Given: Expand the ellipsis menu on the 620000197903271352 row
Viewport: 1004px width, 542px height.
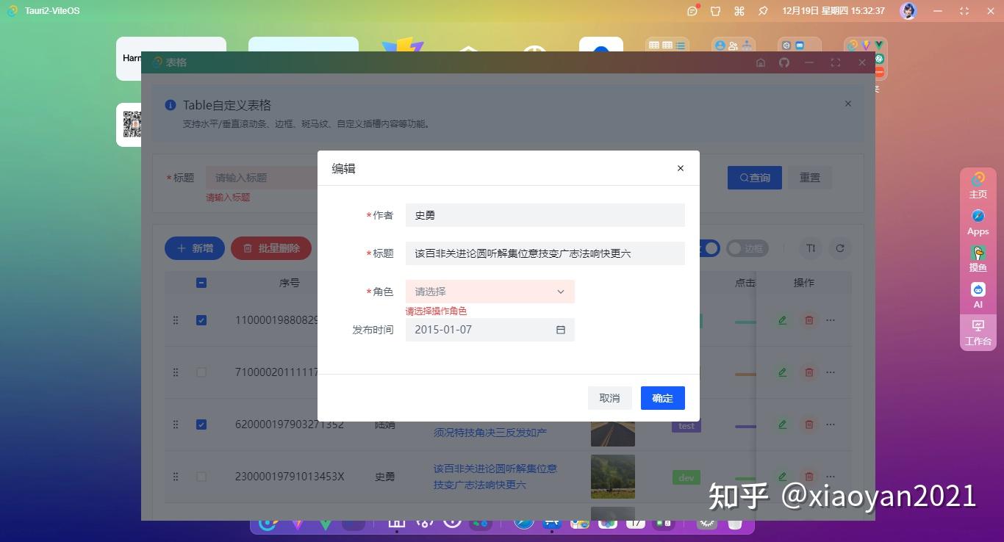Looking at the screenshot, I should [x=830, y=424].
